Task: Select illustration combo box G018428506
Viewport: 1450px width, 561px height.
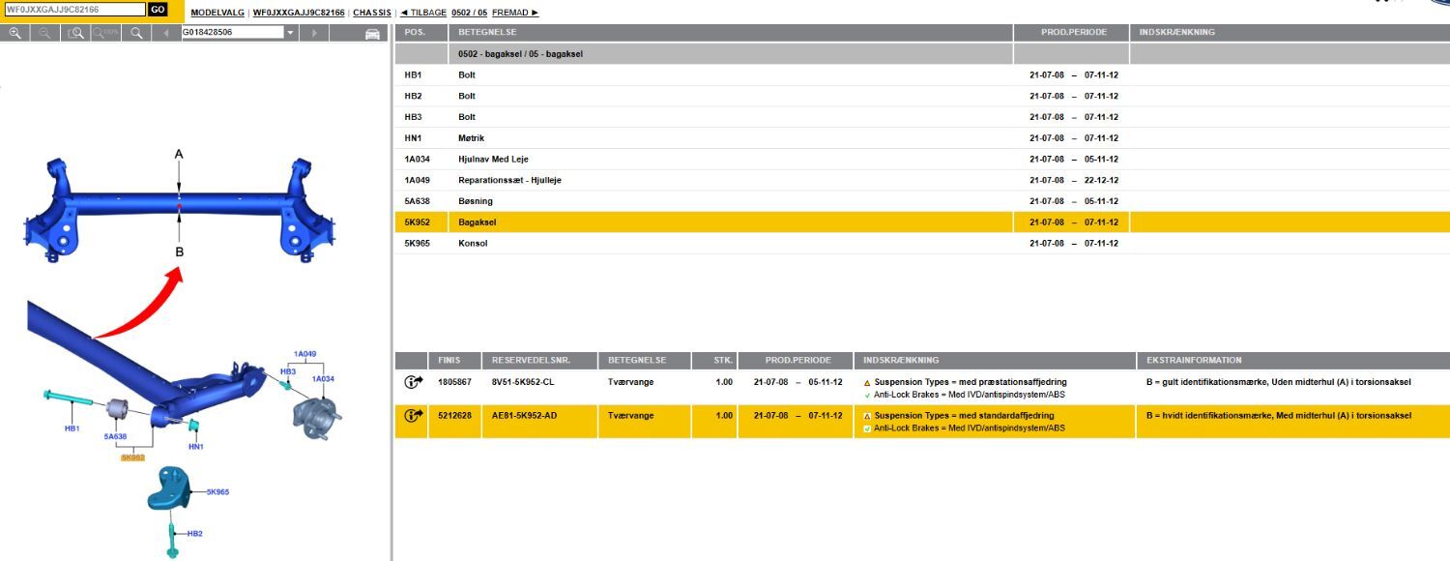Action: coord(232,33)
